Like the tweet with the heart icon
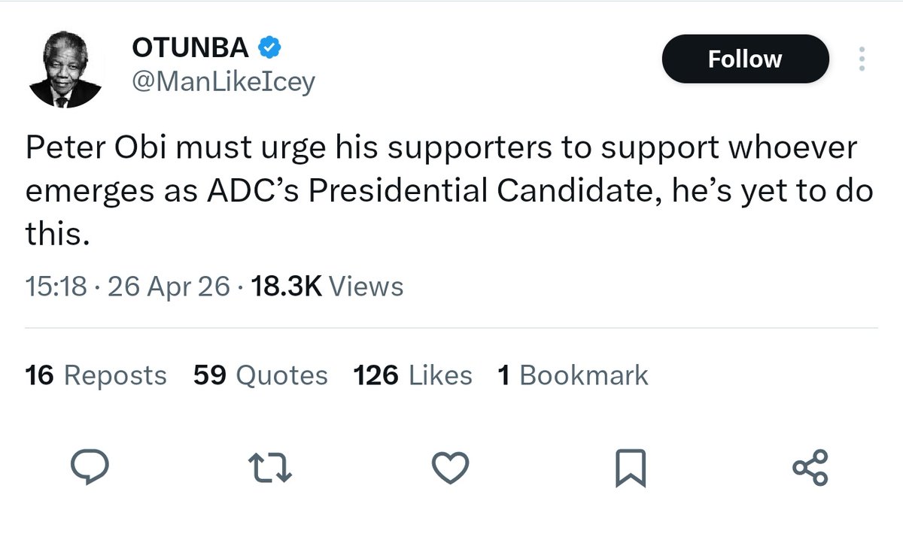This screenshot has height=543, width=903. pos(451,468)
